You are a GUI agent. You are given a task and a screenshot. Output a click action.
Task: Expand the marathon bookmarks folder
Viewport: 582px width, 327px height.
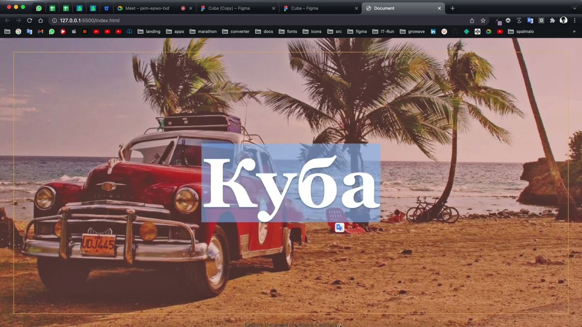203,31
